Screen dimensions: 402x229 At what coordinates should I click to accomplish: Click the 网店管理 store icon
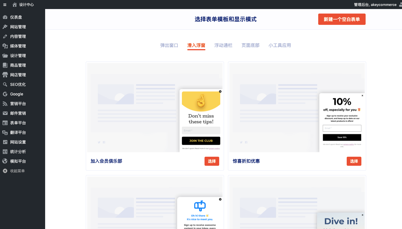pos(5,75)
